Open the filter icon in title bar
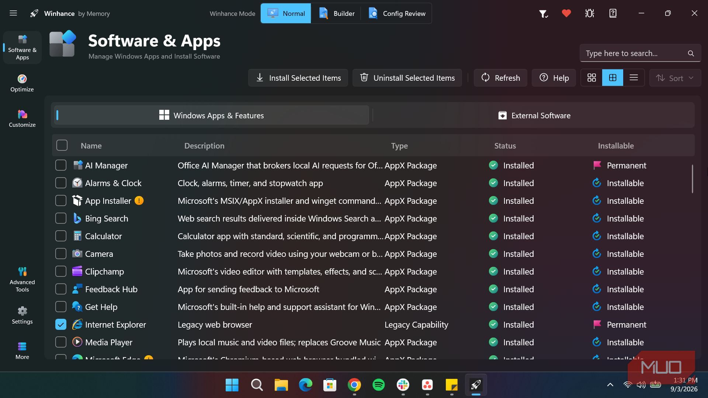 (543, 14)
